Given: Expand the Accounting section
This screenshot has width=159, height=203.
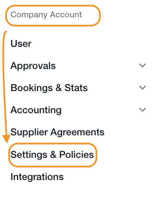Looking at the screenshot, I should (x=142, y=110).
